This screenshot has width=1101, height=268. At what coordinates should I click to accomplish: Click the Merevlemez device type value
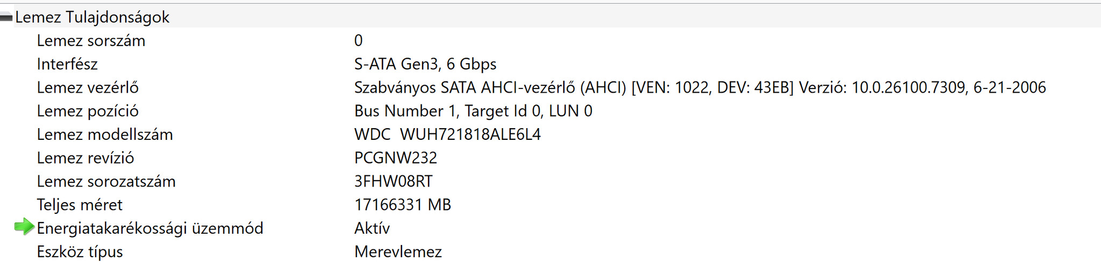(x=398, y=252)
